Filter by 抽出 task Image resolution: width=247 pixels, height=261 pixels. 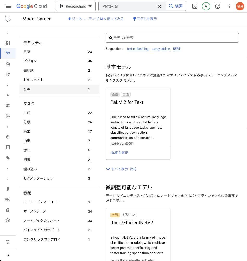(x=59, y=141)
